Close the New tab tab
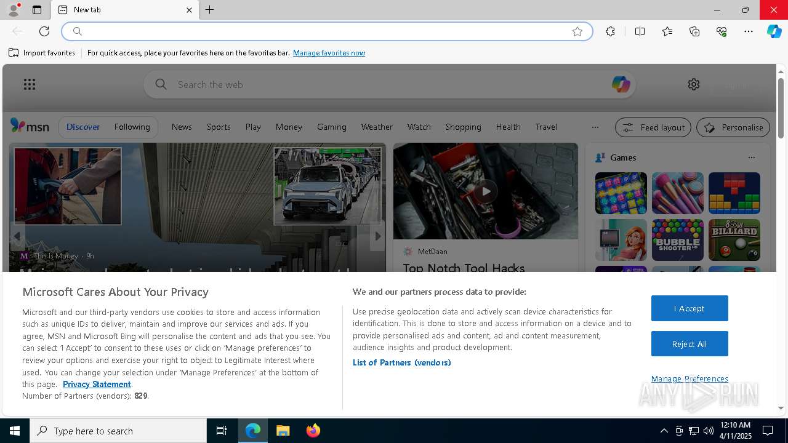 (x=189, y=10)
